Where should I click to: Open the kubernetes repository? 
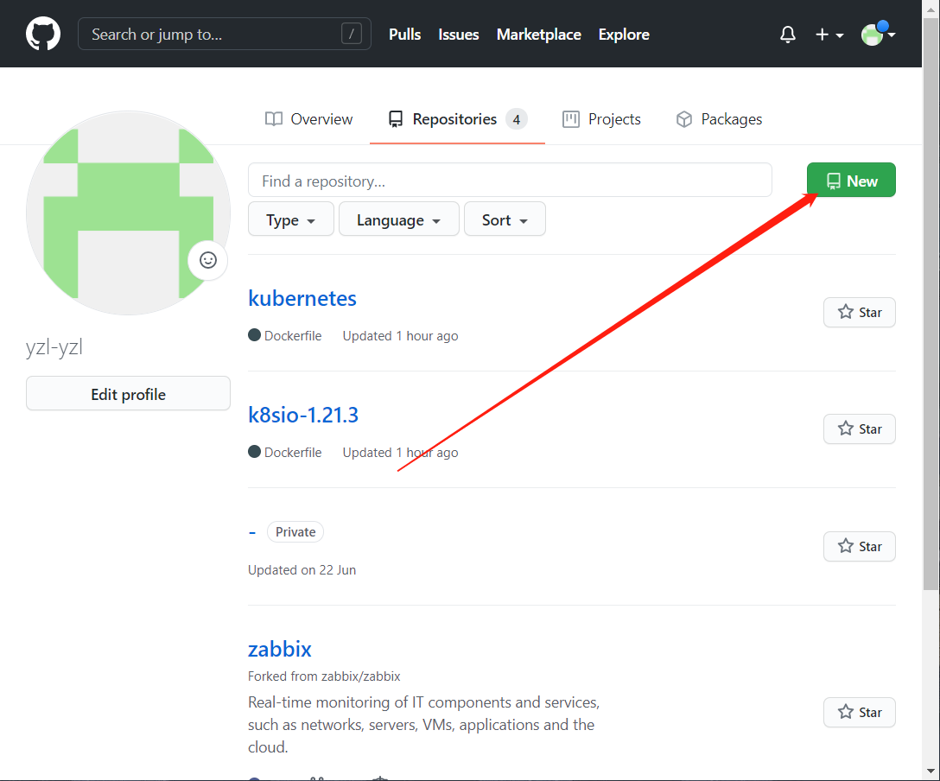(302, 298)
